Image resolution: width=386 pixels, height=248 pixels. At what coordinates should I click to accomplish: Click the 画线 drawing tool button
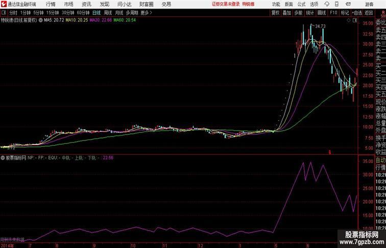(322, 13)
